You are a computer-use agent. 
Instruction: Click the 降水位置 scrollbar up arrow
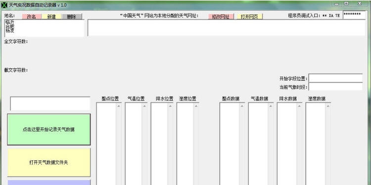click(x=170, y=106)
